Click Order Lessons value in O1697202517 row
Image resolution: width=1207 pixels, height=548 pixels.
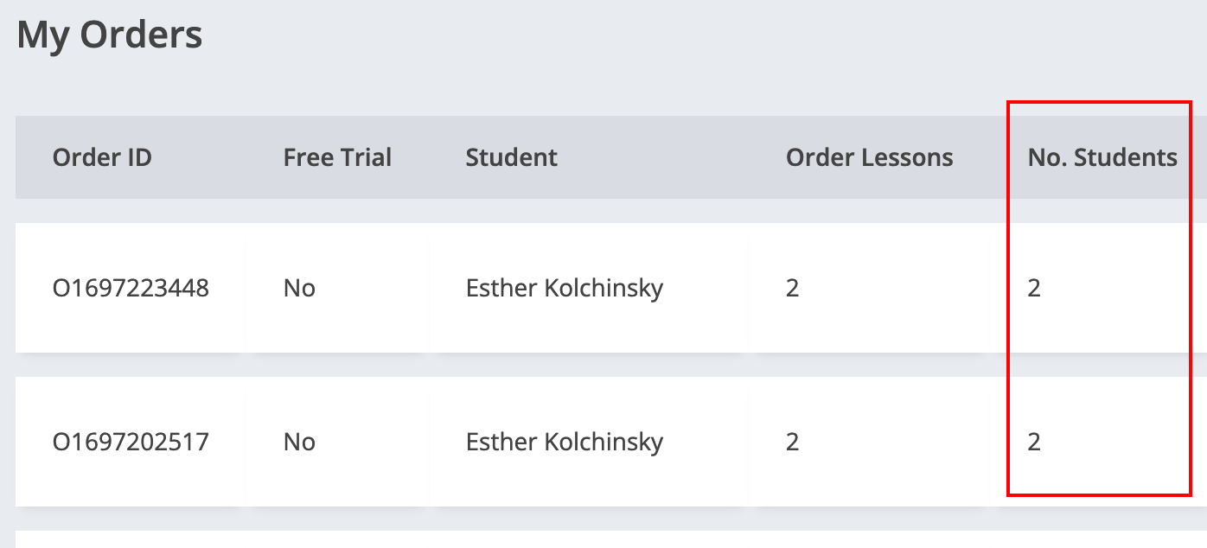pos(792,442)
